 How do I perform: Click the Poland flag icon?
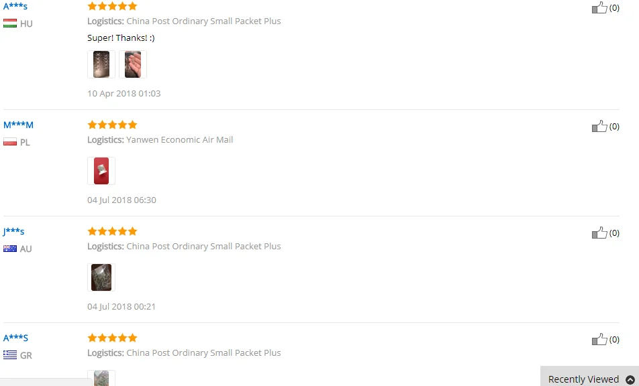click(10, 142)
